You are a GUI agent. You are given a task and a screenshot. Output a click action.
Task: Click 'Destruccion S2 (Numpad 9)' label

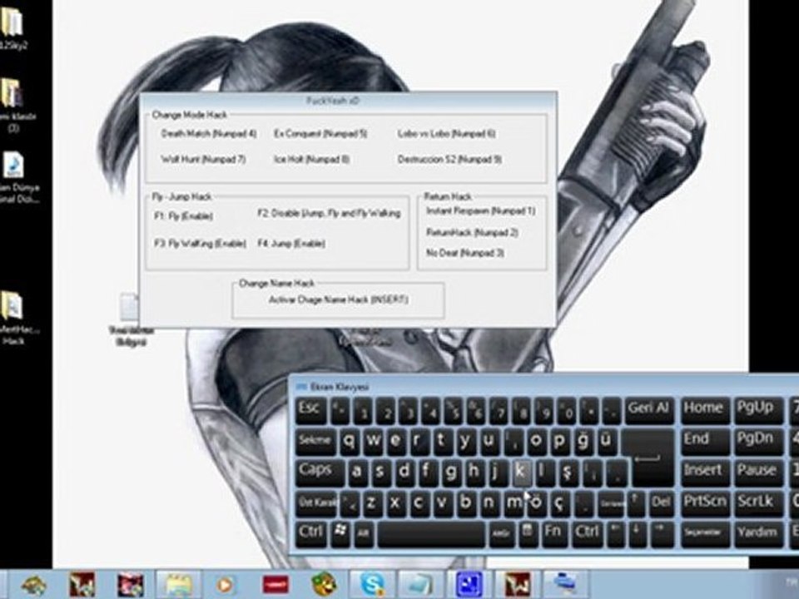tap(450, 160)
